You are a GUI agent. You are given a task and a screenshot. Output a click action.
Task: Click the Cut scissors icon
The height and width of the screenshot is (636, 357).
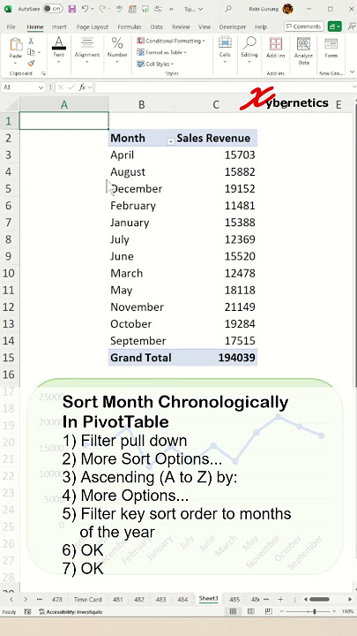[31, 41]
